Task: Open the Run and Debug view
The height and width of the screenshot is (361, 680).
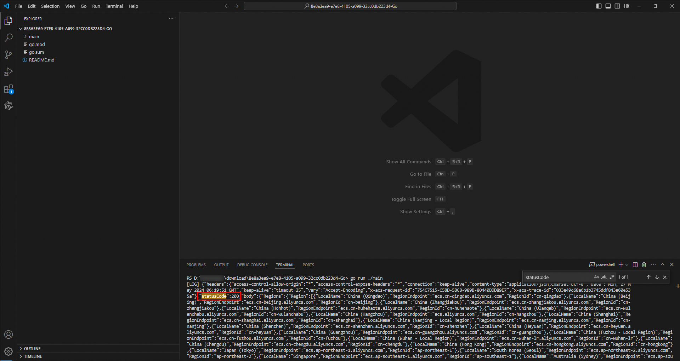Action: pos(8,72)
